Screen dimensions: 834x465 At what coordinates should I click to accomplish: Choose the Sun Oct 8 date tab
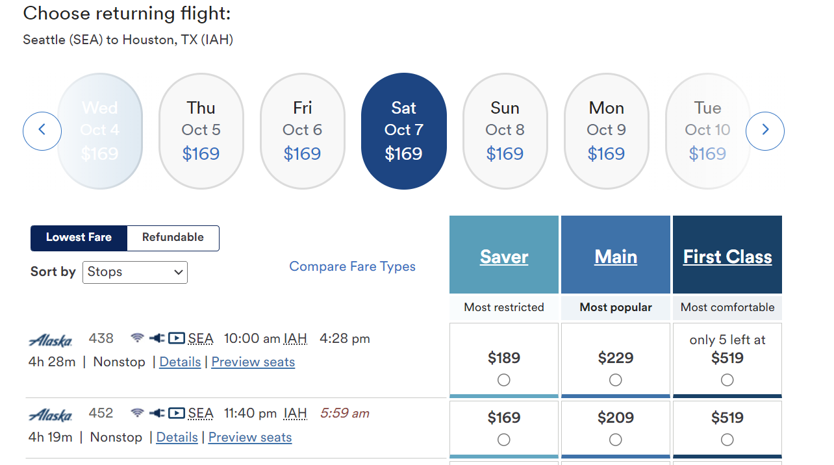point(505,131)
